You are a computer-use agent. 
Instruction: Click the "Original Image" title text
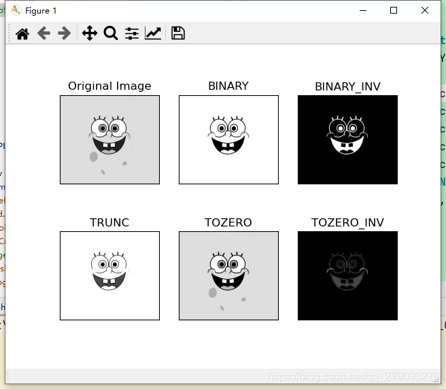click(x=109, y=86)
